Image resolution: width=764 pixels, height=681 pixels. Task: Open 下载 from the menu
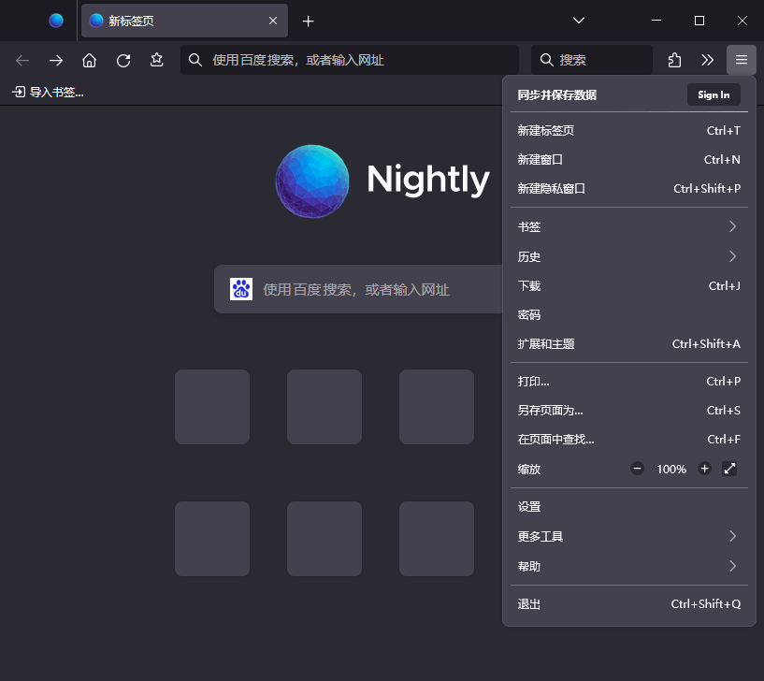point(628,285)
